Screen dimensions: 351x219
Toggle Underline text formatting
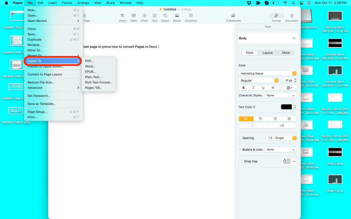coord(263,88)
